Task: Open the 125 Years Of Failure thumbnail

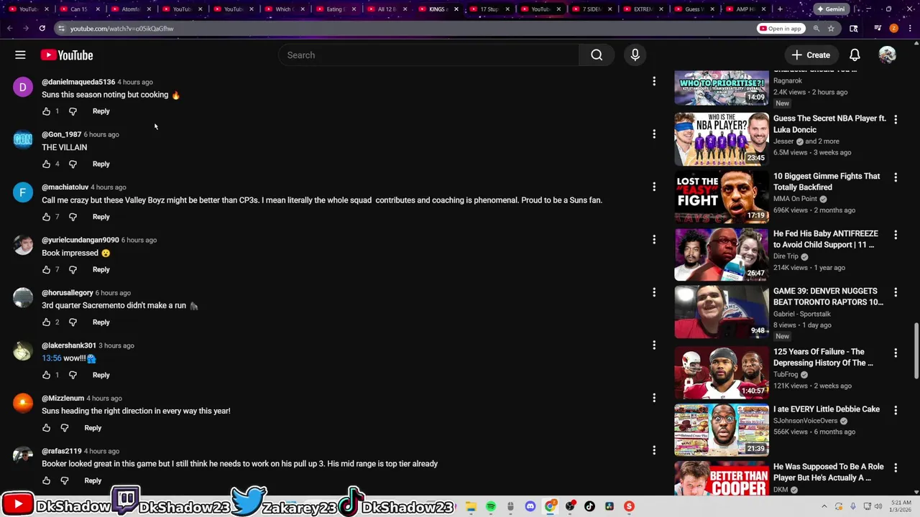Action: click(722, 372)
